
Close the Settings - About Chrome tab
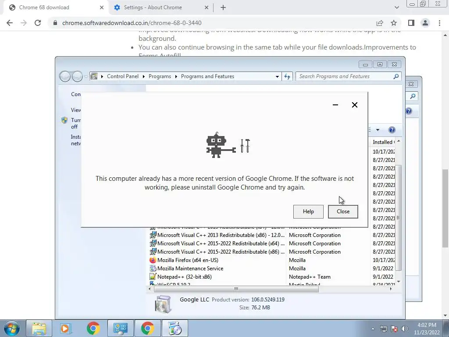(x=207, y=7)
